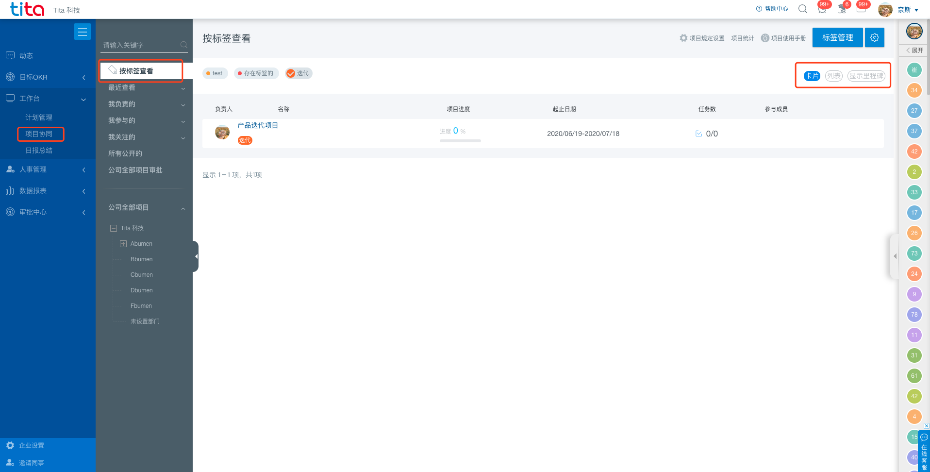Open 企业设置 gear icon
Image resolution: width=930 pixels, height=472 pixels.
[x=10, y=445]
